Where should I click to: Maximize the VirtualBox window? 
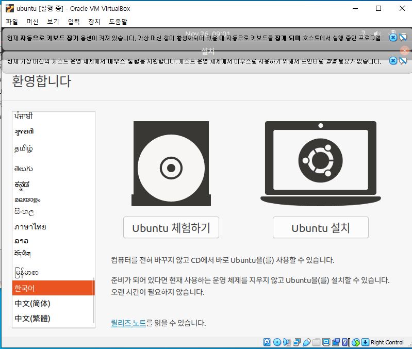click(378, 8)
